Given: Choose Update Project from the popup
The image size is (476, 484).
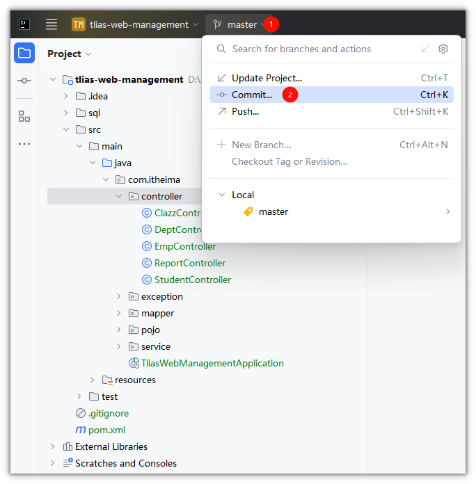Looking at the screenshot, I should (331, 78).
